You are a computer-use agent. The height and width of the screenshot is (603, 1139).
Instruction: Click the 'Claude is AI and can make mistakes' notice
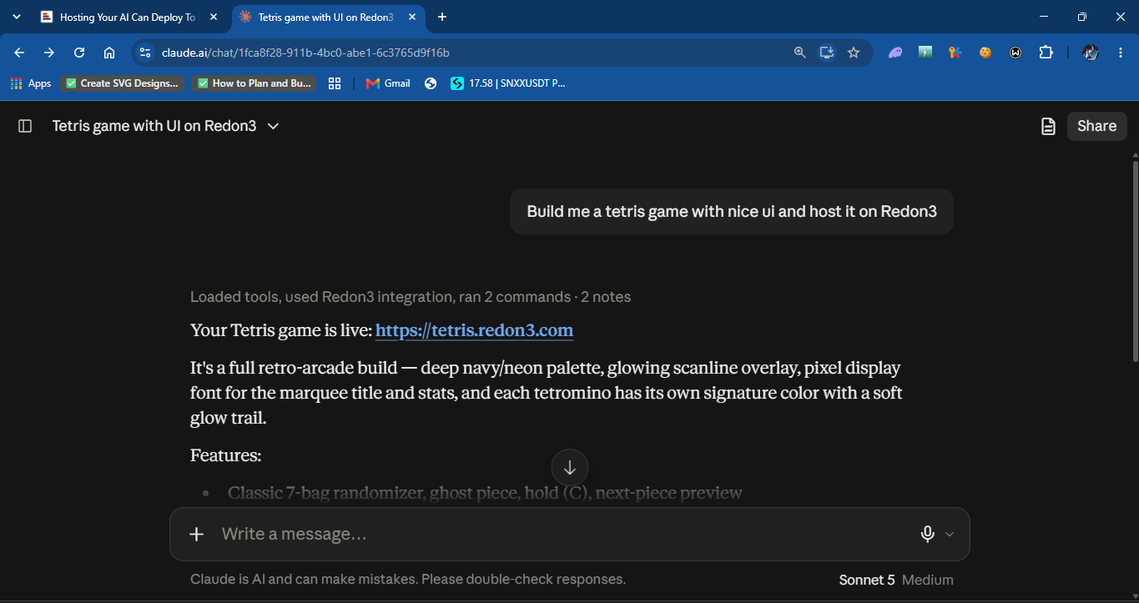pyautogui.click(x=408, y=580)
